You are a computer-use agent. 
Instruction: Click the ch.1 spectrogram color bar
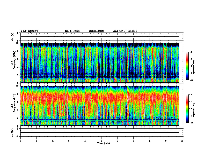(x=187, y=66)
